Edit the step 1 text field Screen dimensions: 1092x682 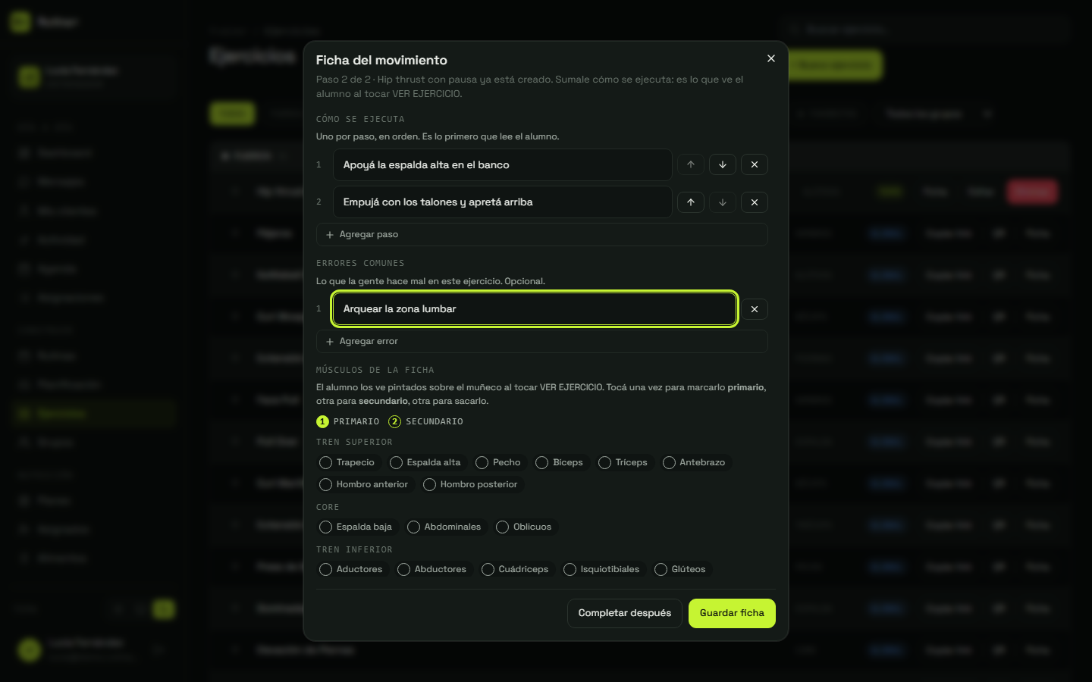click(503, 164)
